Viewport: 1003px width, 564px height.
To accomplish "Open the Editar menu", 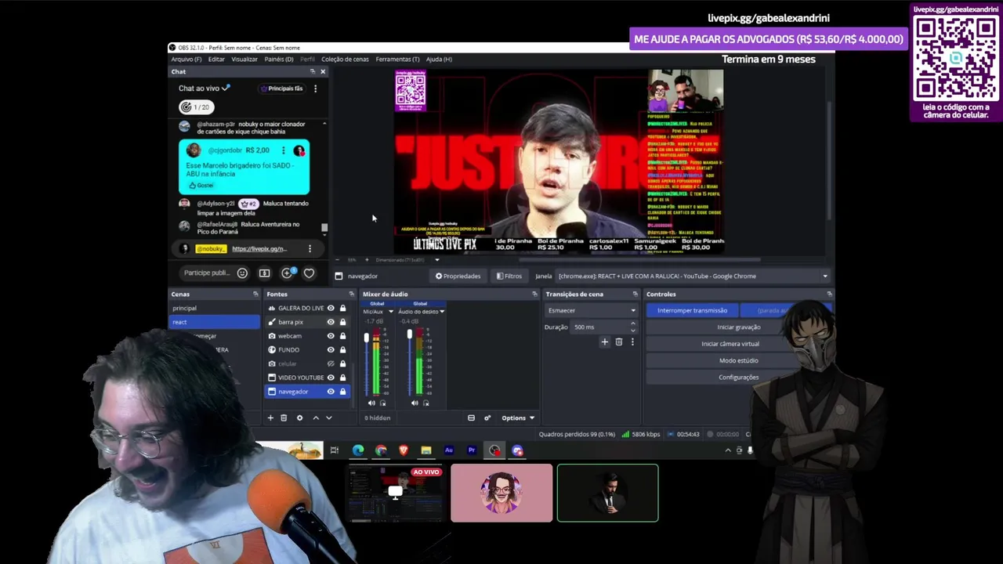I will [x=216, y=59].
